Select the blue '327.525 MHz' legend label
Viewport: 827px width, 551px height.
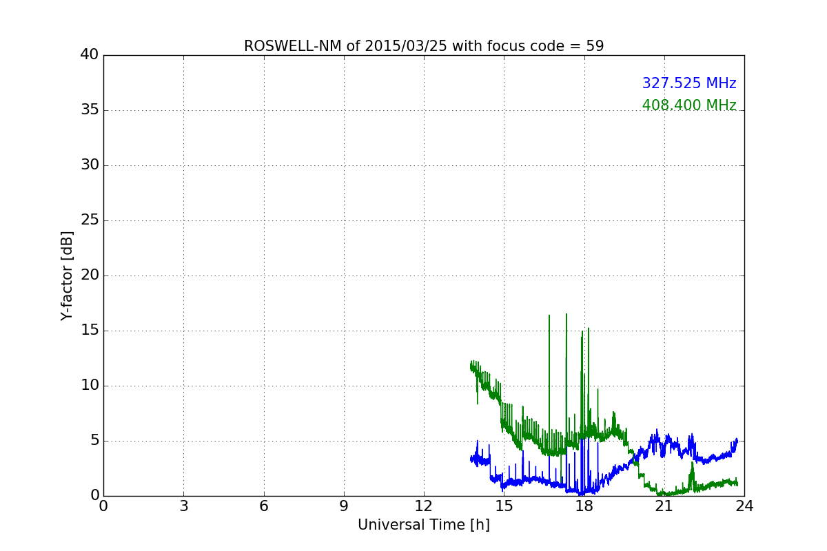coord(689,83)
